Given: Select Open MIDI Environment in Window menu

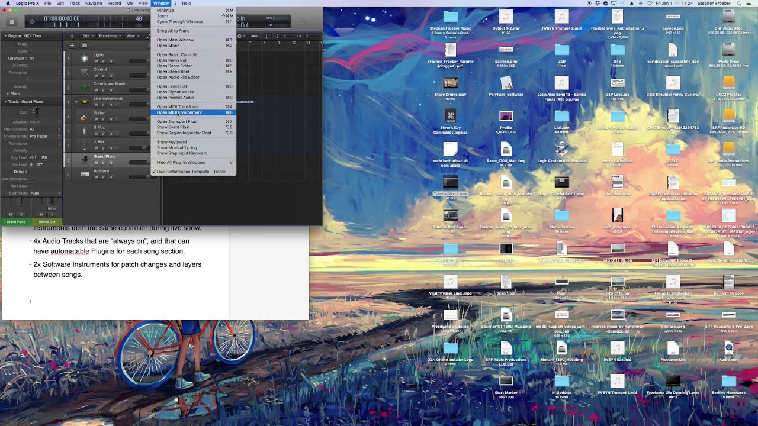Looking at the screenshot, I should coord(194,112).
